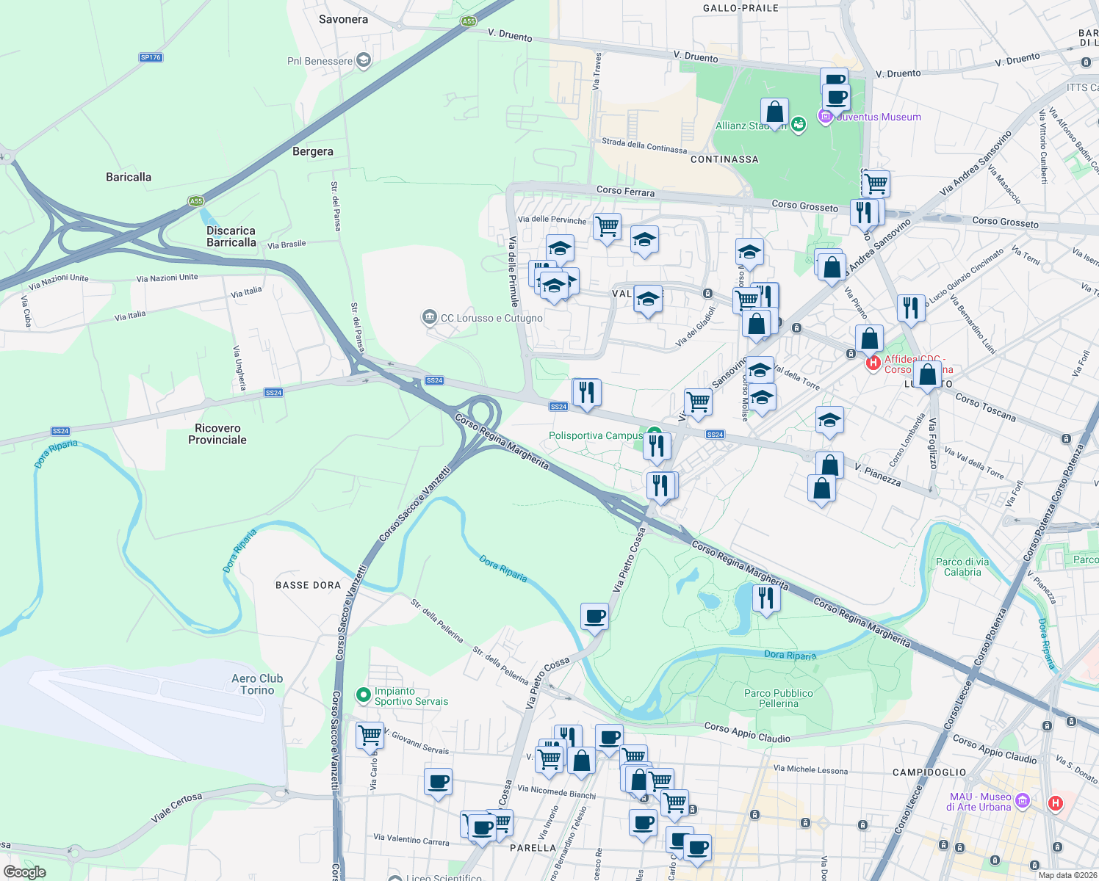Open the restaurant marker near Polisportiva Campus
This screenshot has height=881, width=1099.
(x=657, y=445)
